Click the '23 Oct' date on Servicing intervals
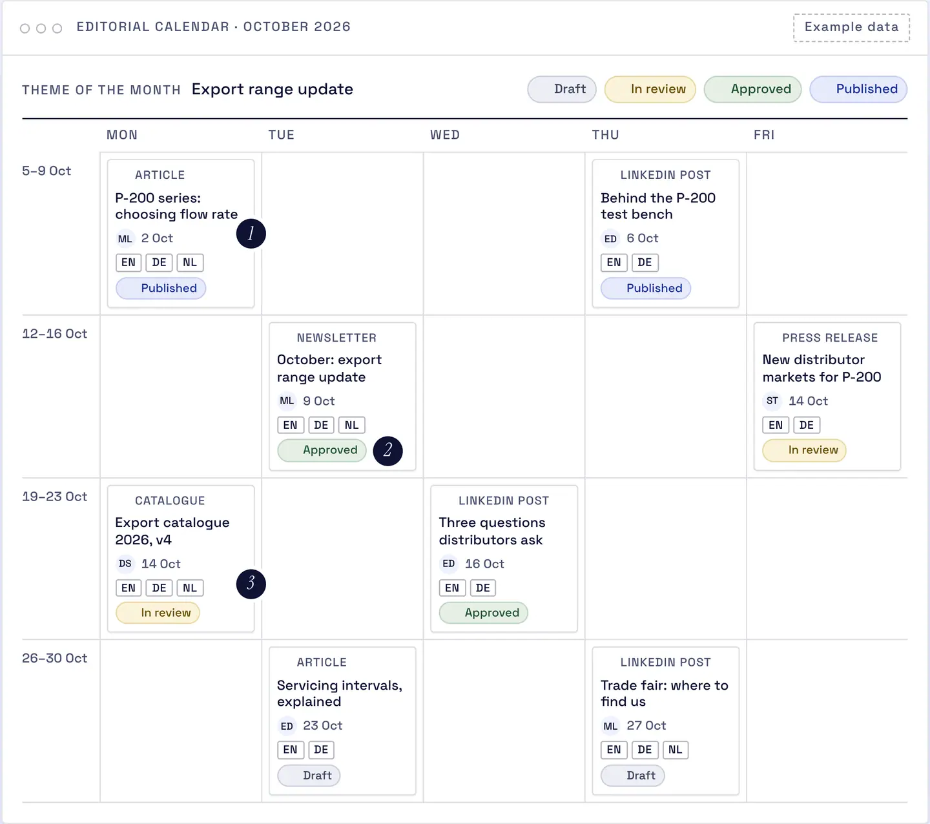 pos(323,726)
